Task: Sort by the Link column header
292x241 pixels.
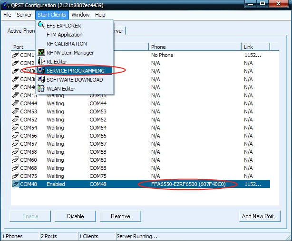Action: 256,47
